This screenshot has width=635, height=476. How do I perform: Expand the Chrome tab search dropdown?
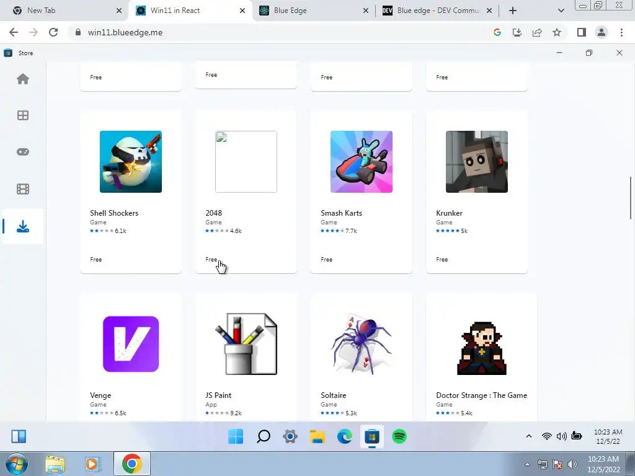tap(561, 11)
